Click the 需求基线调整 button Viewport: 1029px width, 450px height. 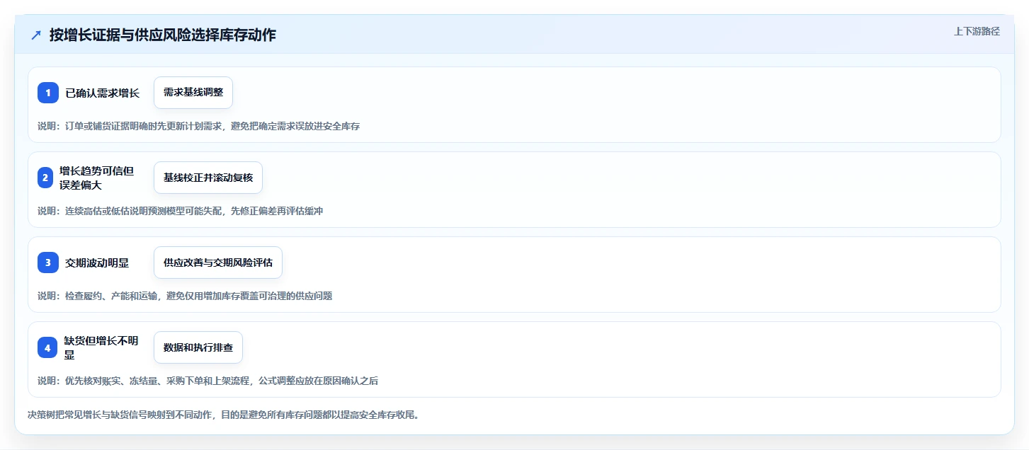click(193, 93)
